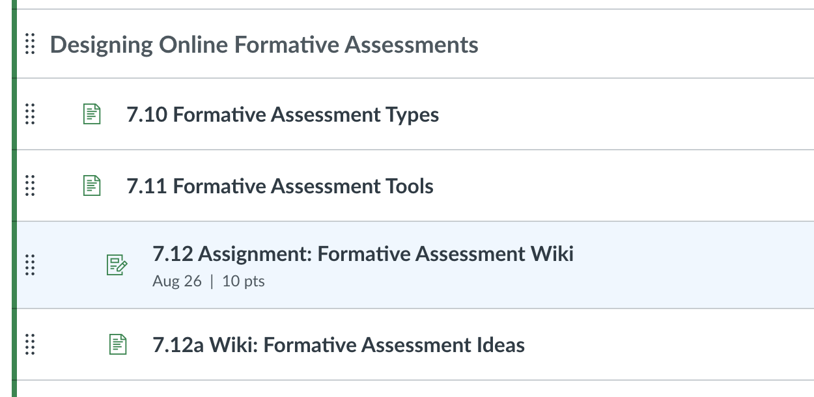Click drag handle of 7.12a Wiki row
This screenshot has width=814, height=397.
tap(29, 344)
